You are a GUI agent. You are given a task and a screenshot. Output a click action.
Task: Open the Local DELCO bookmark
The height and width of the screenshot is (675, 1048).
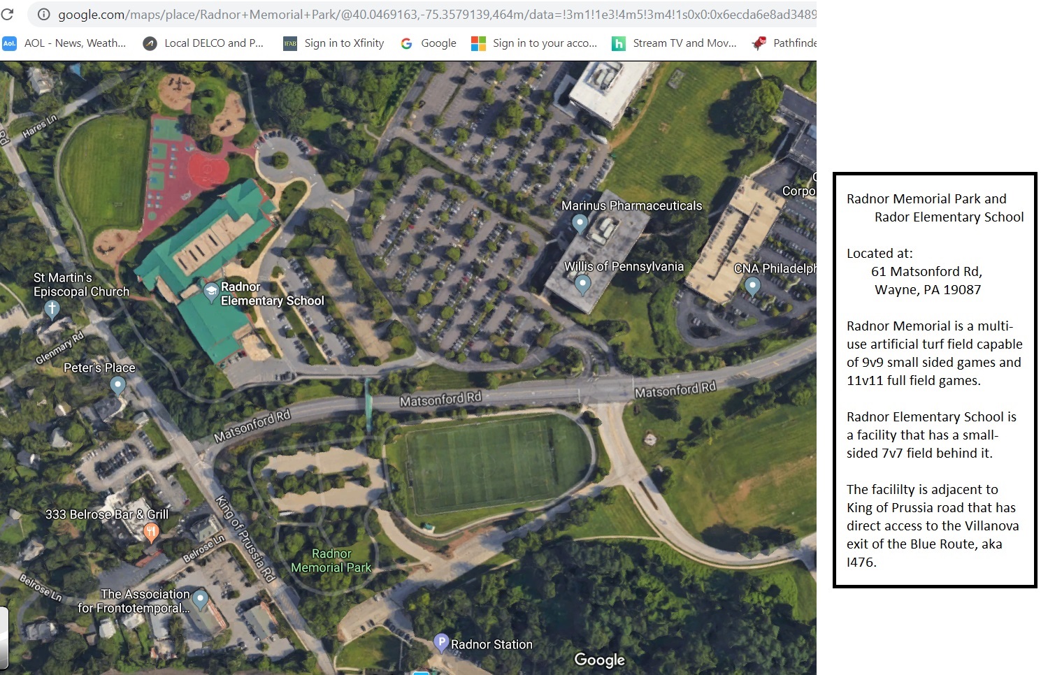click(x=203, y=43)
